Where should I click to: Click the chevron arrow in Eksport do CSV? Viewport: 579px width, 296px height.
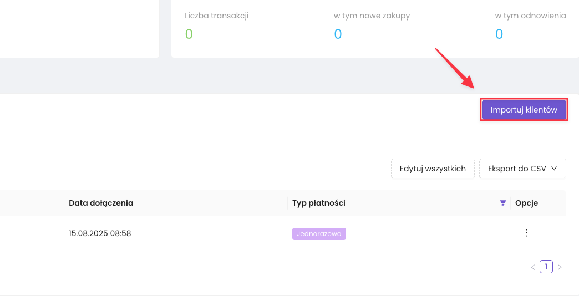tap(554, 169)
